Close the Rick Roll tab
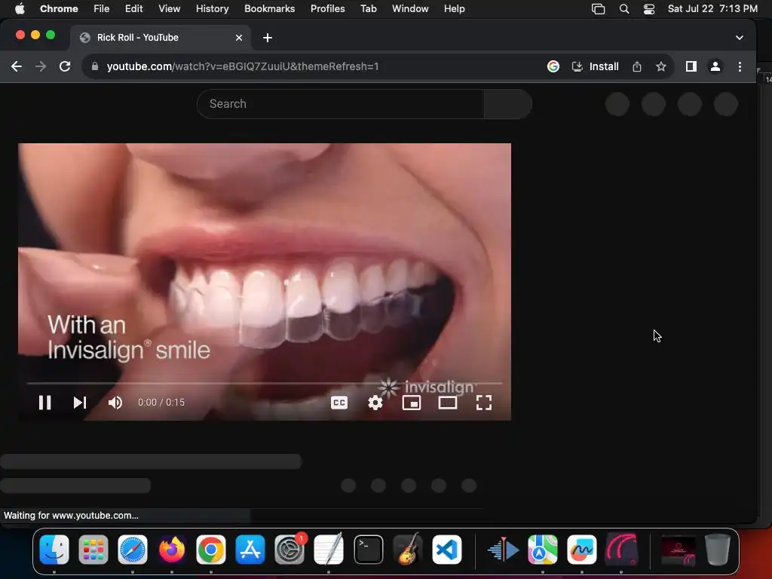 point(239,38)
